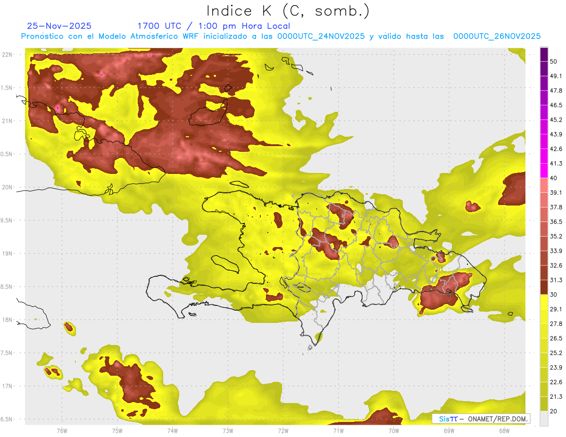Click the '49.1' value on the color scale
566x437 pixels.
click(556, 76)
